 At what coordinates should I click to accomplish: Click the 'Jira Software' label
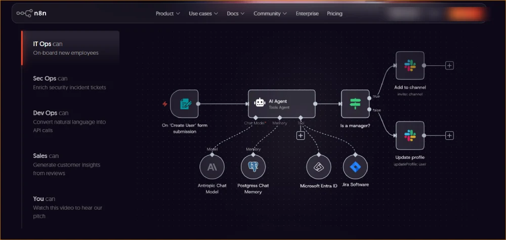pyautogui.click(x=355, y=185)
